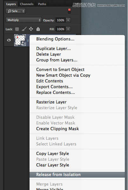Choose Rasterize Layer from context menu
128x190 pixels.
click(x=51, y=102)
